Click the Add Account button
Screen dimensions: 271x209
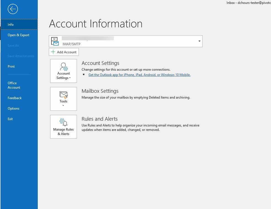click(64, 52)
